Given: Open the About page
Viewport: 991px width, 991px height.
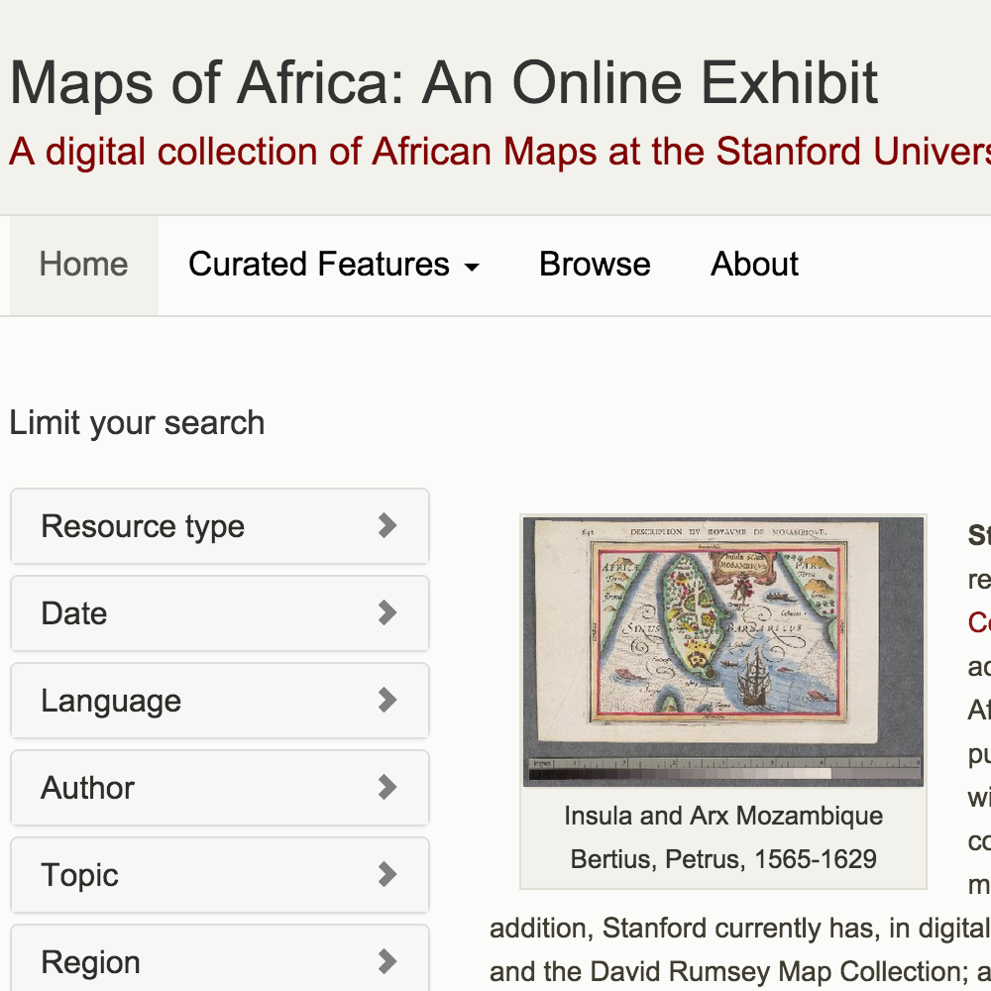Looking at the screenshot, I should coord(754,265).
